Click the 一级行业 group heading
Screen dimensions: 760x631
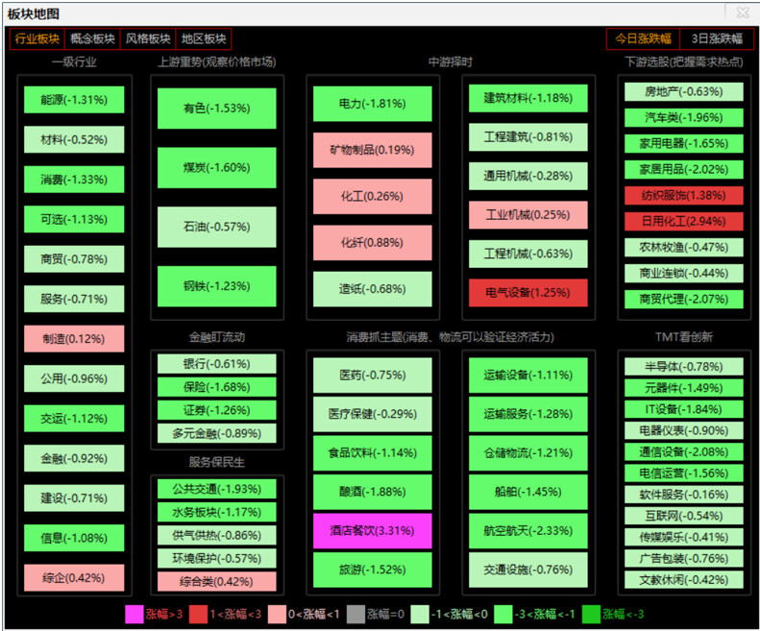pyautogui.click(x=74, y=62)
